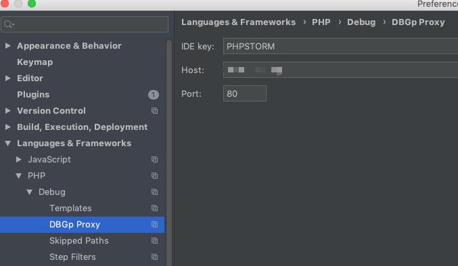
Task: Expand the Version Control arrow
Action: 8,110
